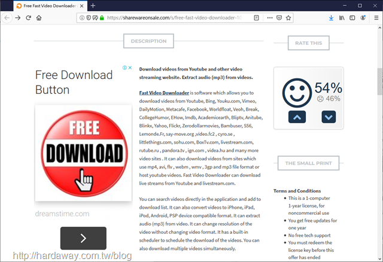The image size is (383, 262).
Task: Click THE SMALL PRINT section heading
Action: 309,163
